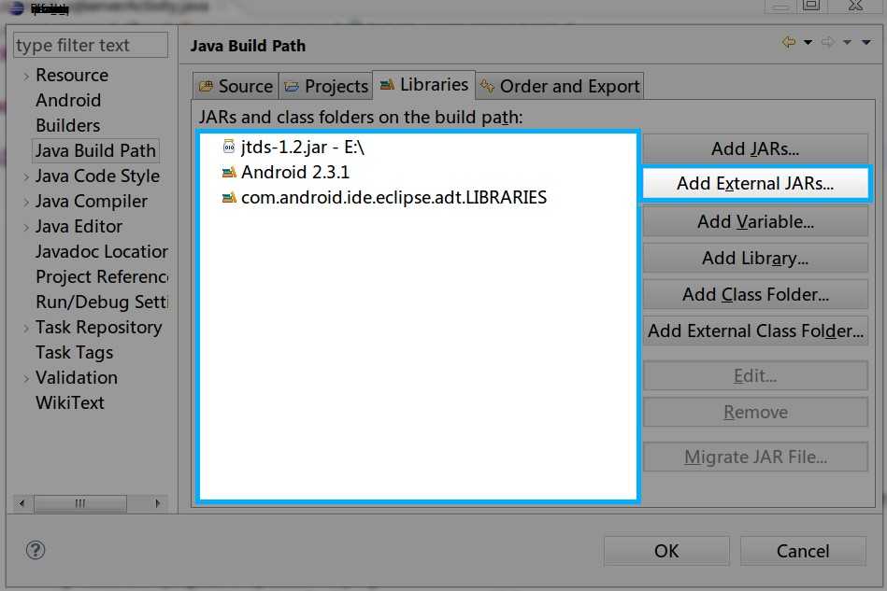
Task: Click the sidebar scroll left arrow
Action: click(x=22, y=503)
